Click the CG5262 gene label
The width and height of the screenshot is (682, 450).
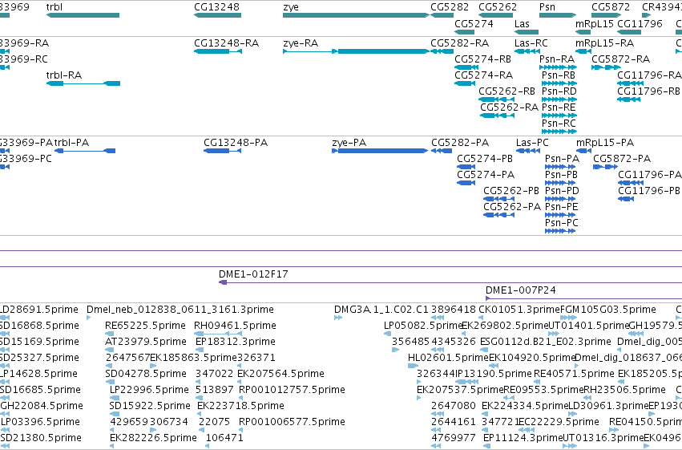click(498, 7)
